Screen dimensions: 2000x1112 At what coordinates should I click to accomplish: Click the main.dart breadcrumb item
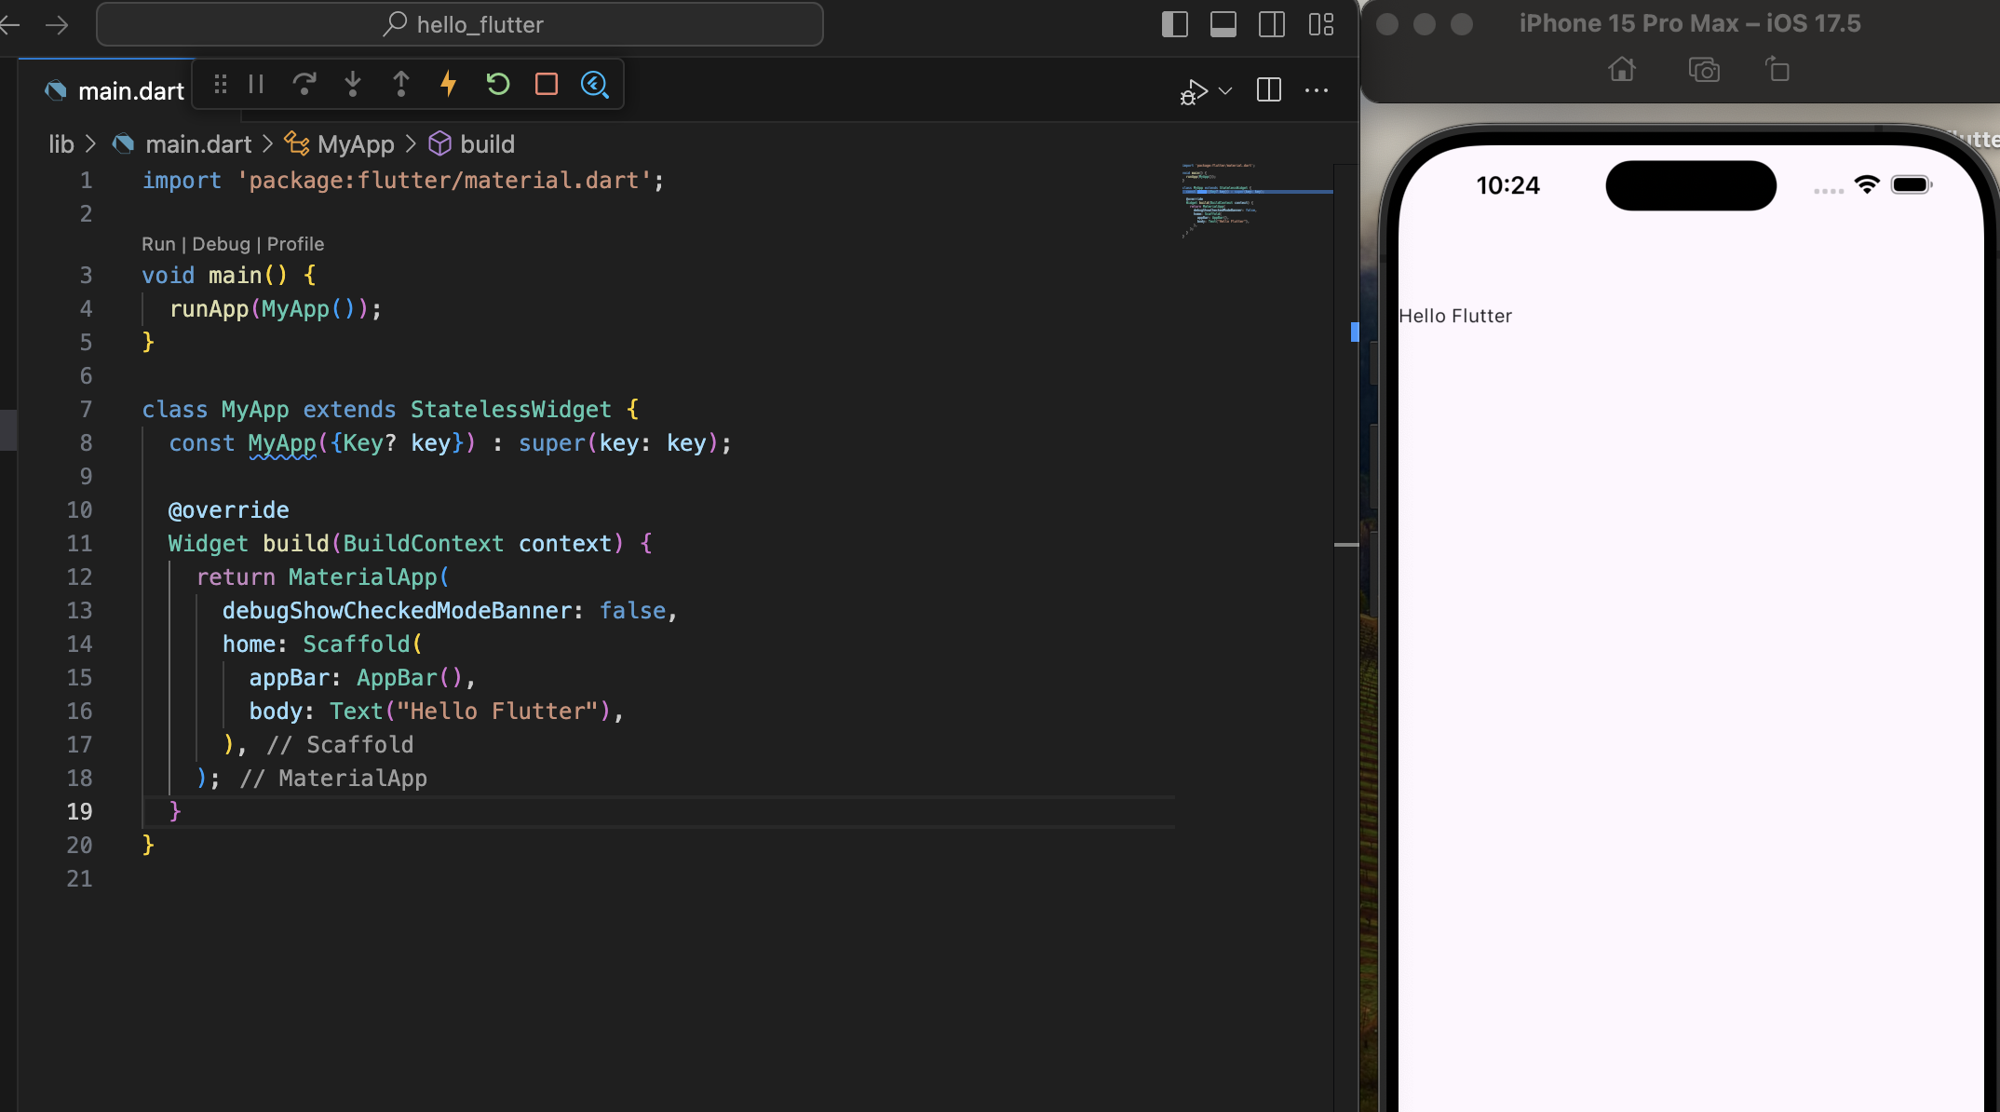click(198, 144)
